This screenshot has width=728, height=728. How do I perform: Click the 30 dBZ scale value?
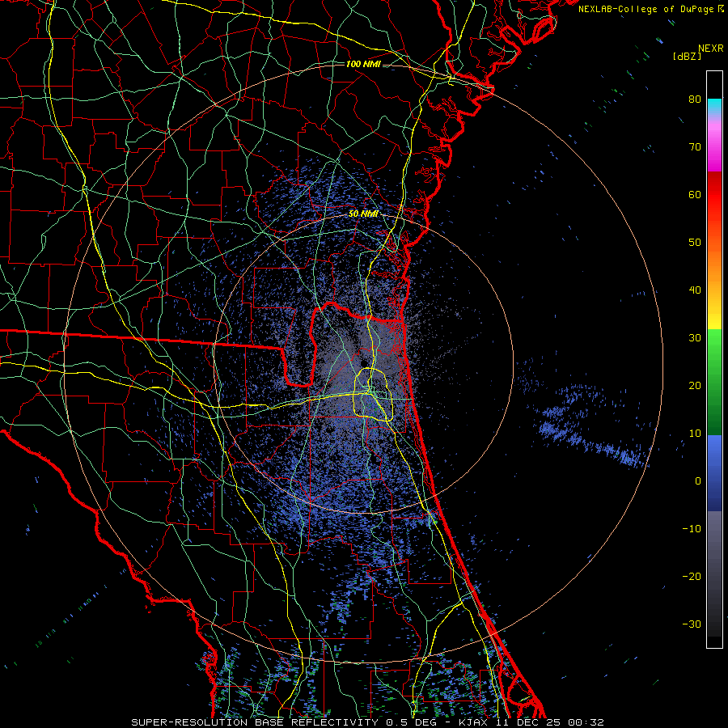[695, 337]
